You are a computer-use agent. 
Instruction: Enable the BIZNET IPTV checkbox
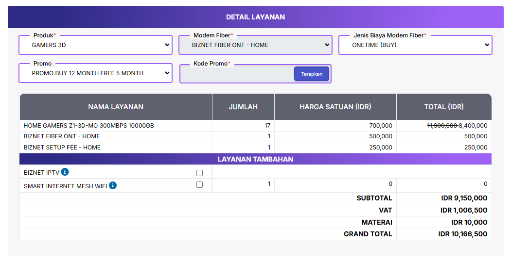pyautogui.click(x=199, y=173)
